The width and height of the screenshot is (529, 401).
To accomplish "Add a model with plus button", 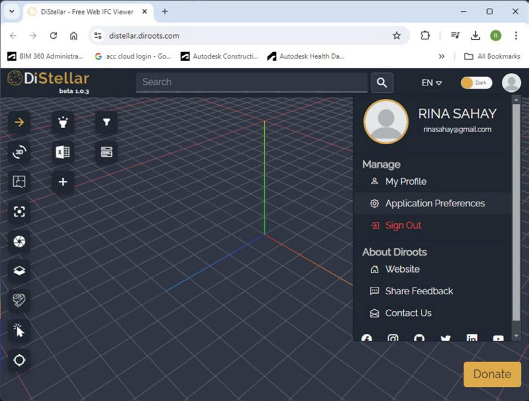I will click(x=63, y=182).
